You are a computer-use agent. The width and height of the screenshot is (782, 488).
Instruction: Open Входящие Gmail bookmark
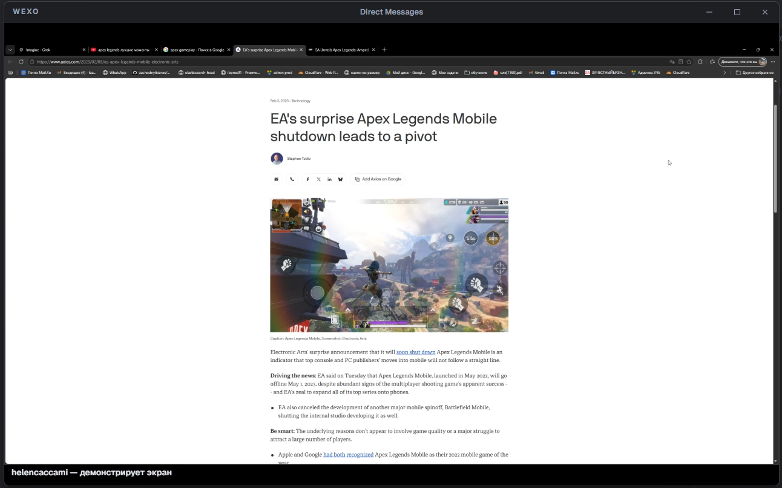coord(76,73)
